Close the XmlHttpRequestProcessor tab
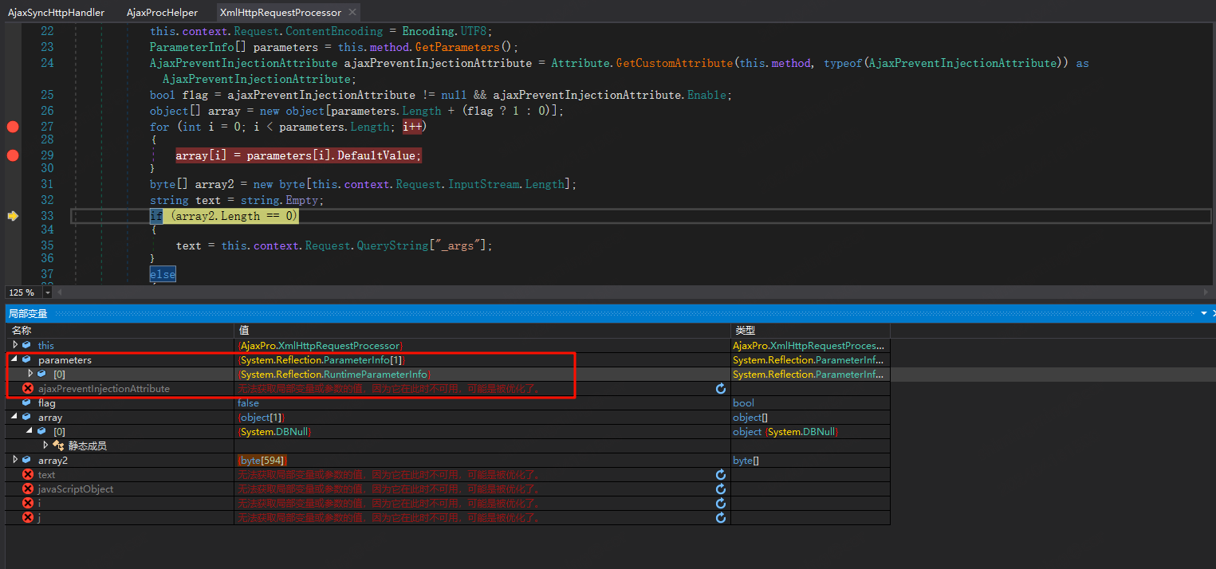Image resolution: width=1216 pixels, height=569 pixels. tap(352, 12)
